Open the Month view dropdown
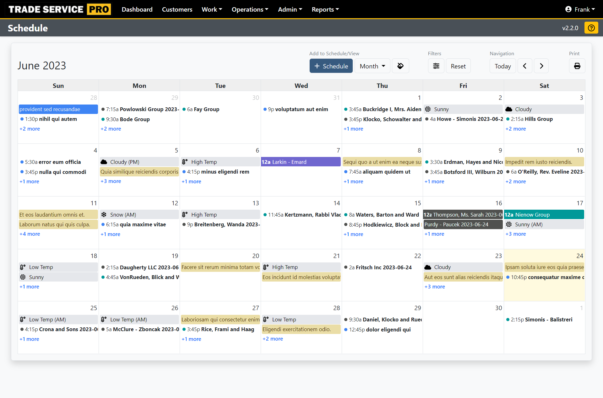This screenshot has height=398, width=603. pos(372,66)
